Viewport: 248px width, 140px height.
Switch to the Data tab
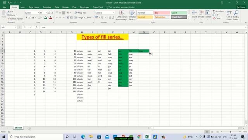point(57,7)
